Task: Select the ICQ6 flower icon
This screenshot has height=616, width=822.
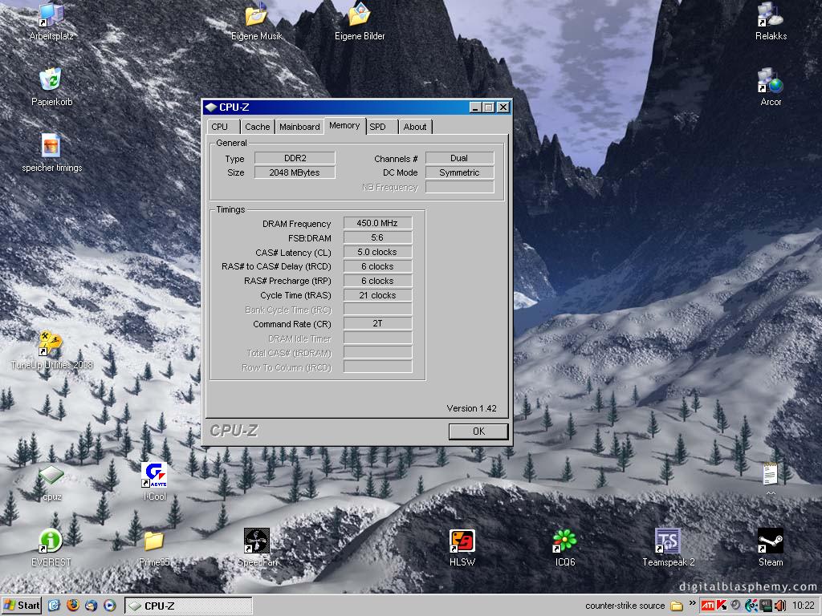Action: (x=564, y=541)
